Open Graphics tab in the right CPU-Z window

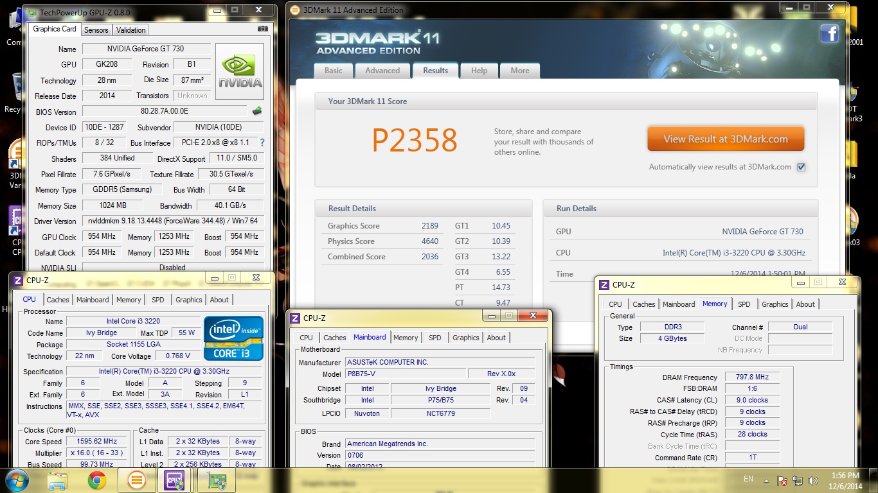pos(775,304)
